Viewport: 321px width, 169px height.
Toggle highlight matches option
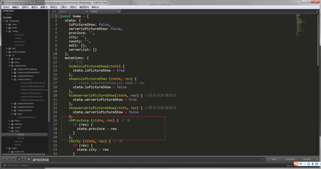click(28, 159)
